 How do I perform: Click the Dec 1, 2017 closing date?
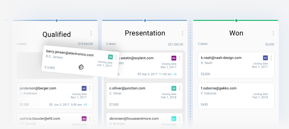pos(168,67)
